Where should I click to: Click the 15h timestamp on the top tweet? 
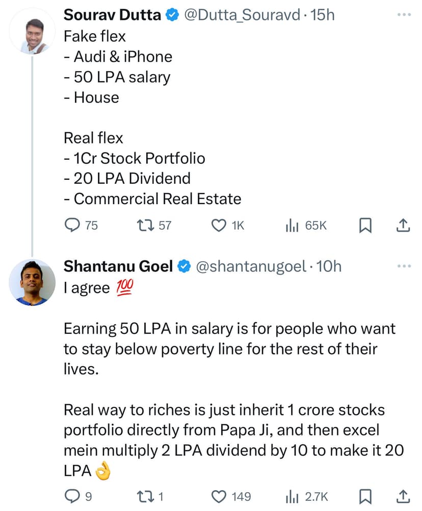pos(322,15)
